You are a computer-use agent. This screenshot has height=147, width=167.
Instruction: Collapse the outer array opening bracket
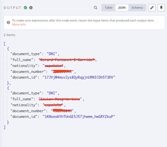click(5, 44)
